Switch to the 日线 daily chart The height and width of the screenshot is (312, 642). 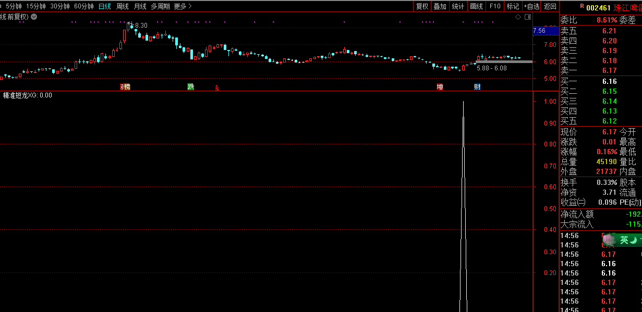tap(105, 6)
